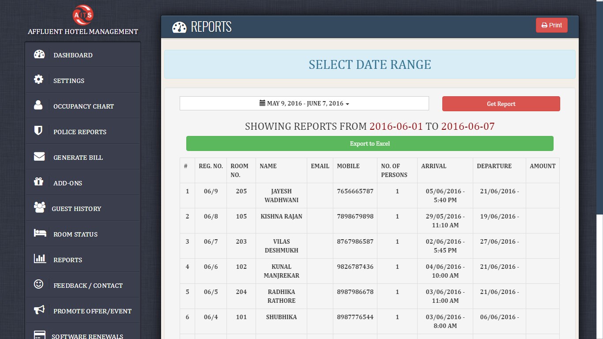Click the AITS logo at top
The image size is (603, 339).
[83, 15]
